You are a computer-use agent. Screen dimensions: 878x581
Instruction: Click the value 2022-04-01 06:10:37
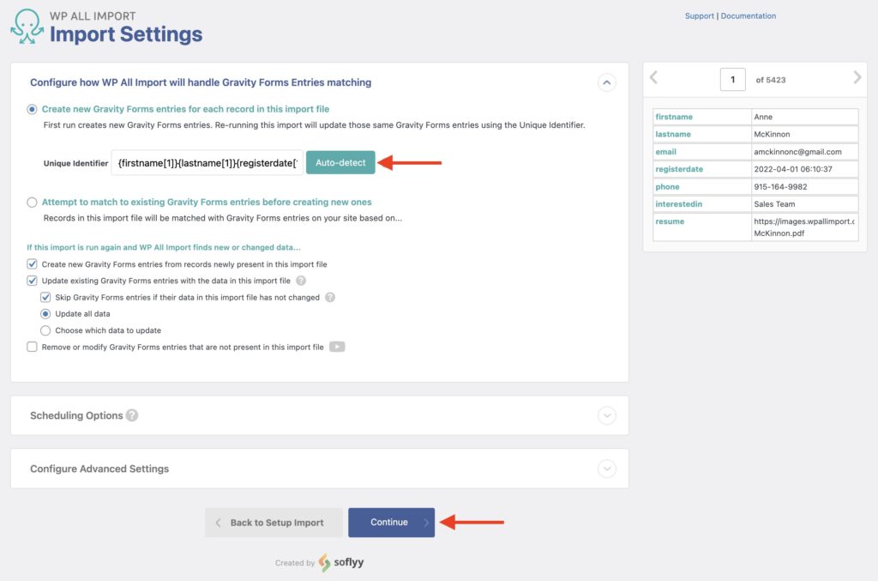click(x=793, y=169)
